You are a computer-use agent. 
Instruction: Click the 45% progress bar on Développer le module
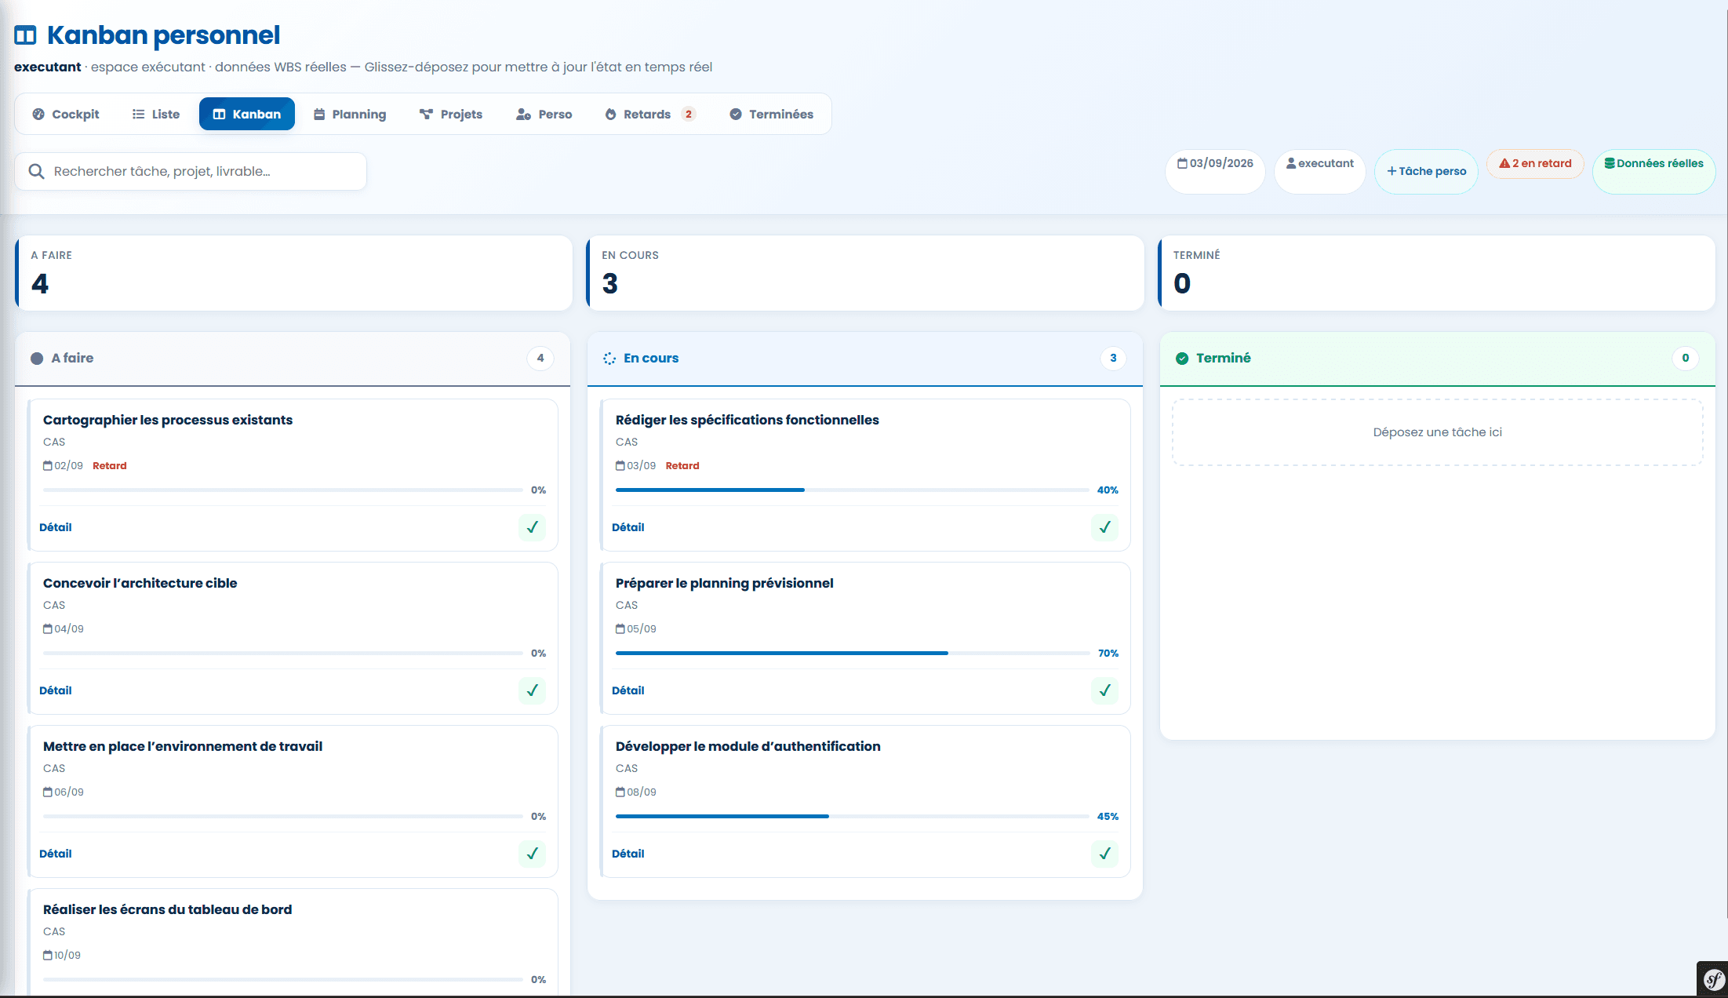(852, 816)
